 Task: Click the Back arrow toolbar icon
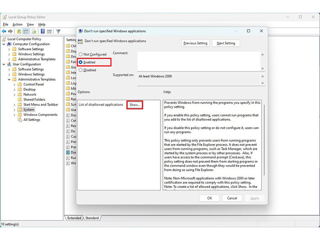[x=4, y=32]
